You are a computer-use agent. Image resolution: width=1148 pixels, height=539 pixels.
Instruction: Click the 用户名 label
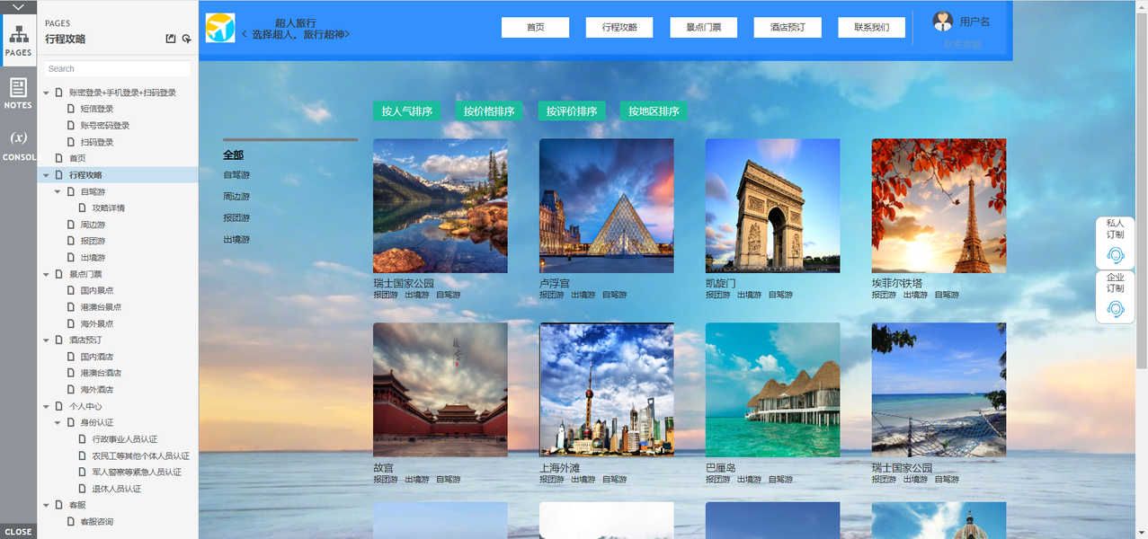(974, 22)
